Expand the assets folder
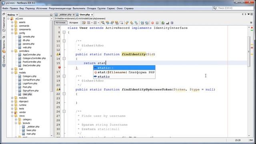256x144 pixels. coord(12,22)
